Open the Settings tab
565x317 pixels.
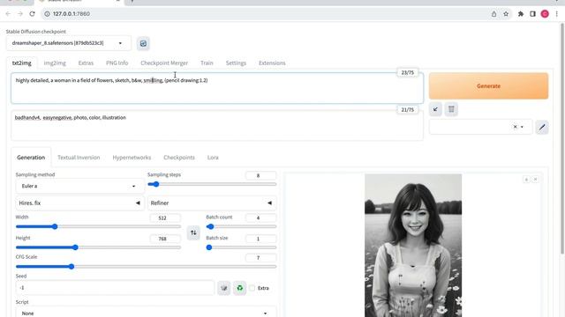coord(236,63)
